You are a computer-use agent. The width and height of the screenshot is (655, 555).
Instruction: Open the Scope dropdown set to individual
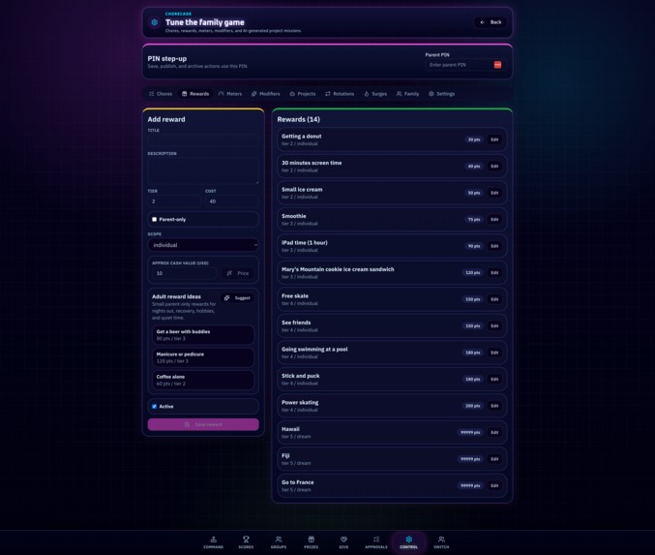point(203,245)
